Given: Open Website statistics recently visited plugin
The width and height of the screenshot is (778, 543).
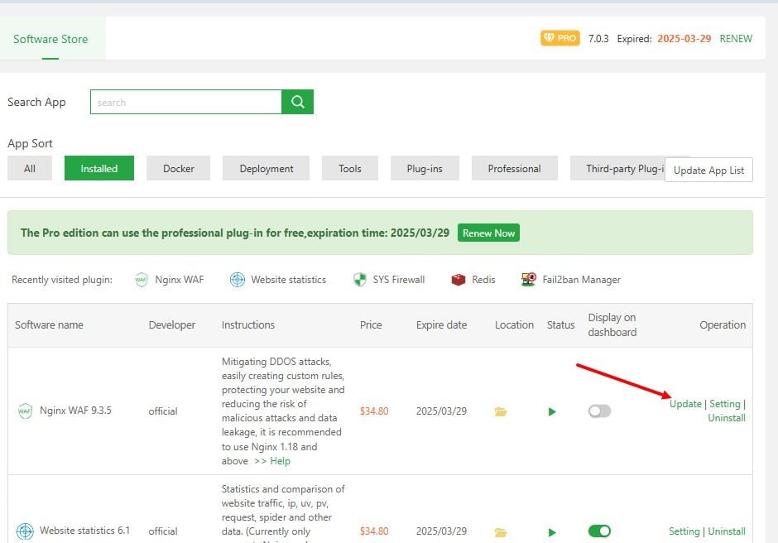Looking at the screenshot, I should point(278,280).
